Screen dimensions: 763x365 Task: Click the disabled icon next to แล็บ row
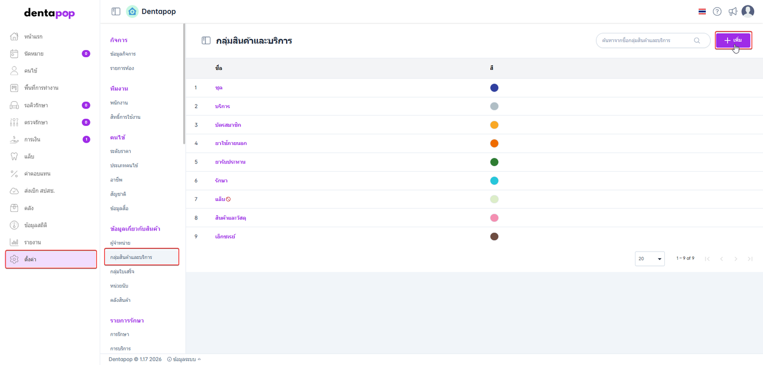coord(228,199)
